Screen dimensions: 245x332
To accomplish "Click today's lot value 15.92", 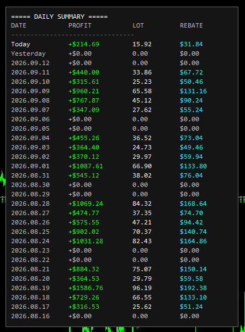I will (142, 44).
